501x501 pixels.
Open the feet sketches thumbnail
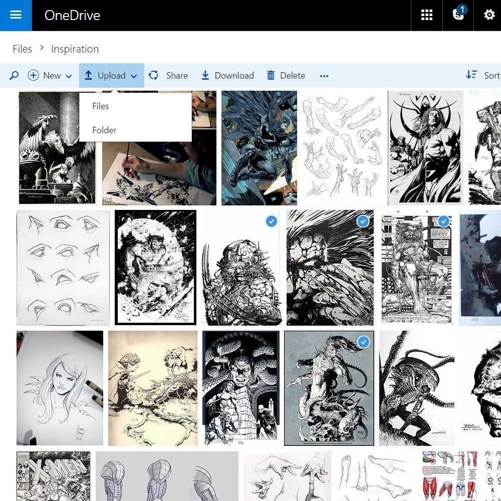tap(376, 476)
